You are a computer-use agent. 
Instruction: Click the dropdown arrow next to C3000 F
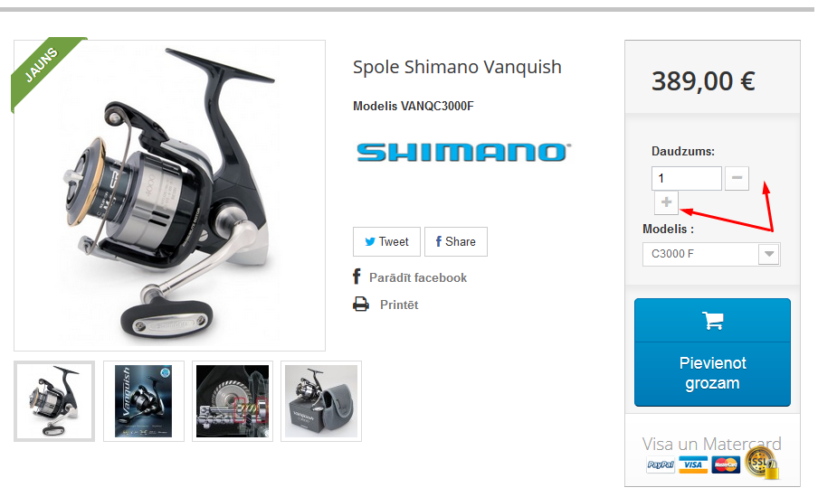768,254
